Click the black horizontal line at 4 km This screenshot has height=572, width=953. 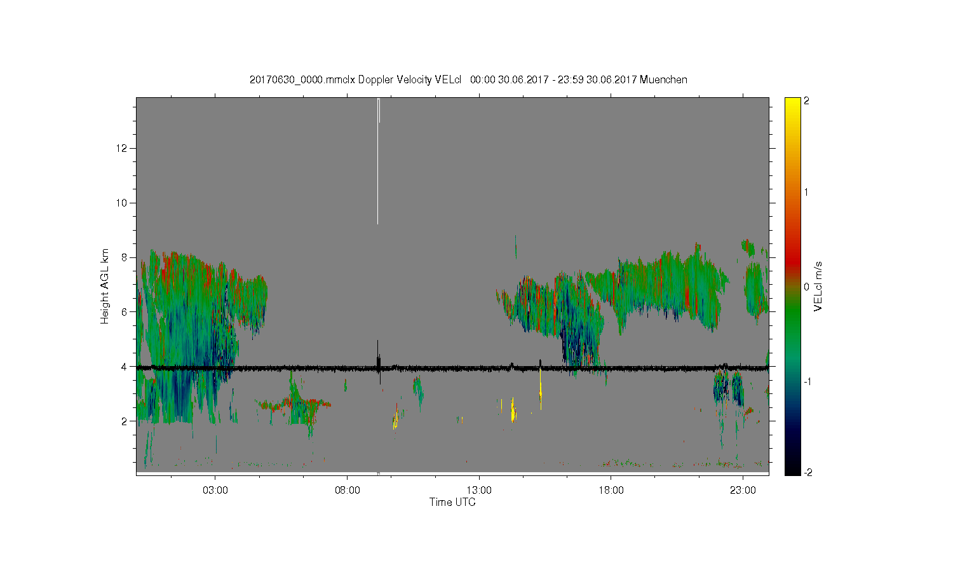tap(452, 368)
